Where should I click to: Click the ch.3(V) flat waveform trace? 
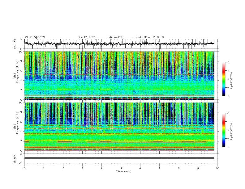click(x=121, y=158)
